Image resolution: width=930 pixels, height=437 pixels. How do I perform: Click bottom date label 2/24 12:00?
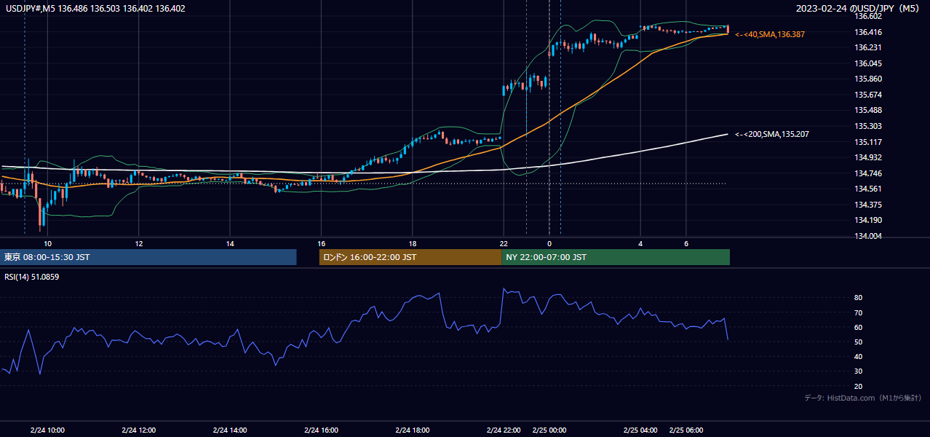[x=139, y=430]
